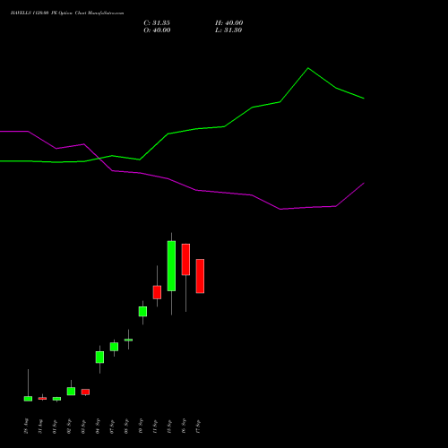The image size is (448, 448).
Task: Click the 01 Sep date label
Action: coord(55,426)
